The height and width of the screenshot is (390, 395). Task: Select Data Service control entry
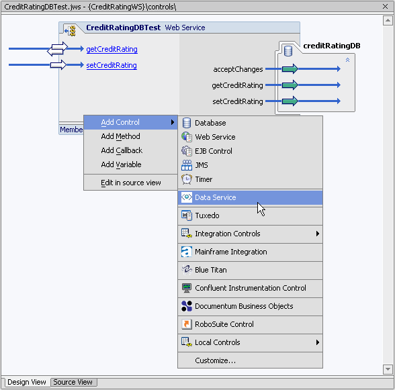[250, 197]
